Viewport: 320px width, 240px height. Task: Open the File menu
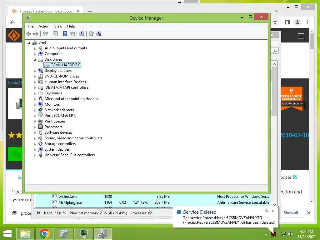point(31,26)
